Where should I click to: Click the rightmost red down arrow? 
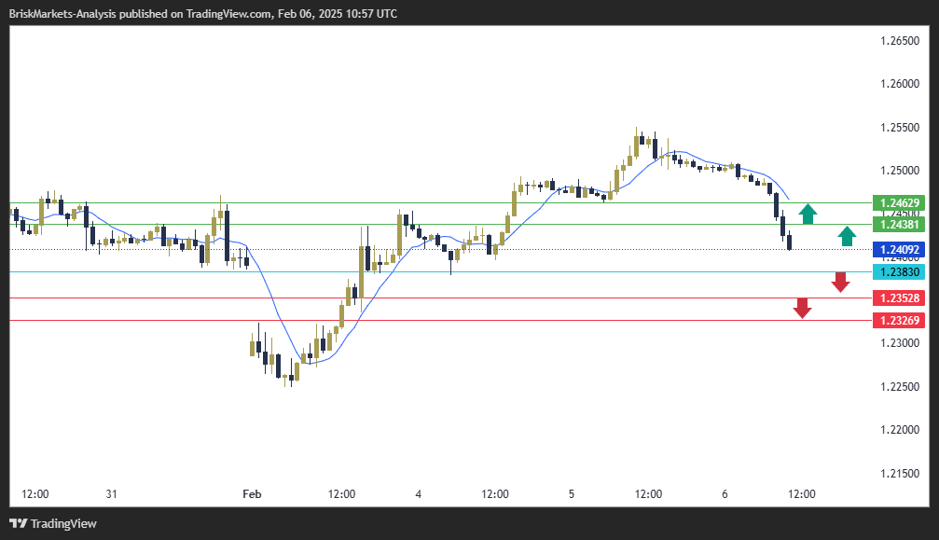pos(840,282)
